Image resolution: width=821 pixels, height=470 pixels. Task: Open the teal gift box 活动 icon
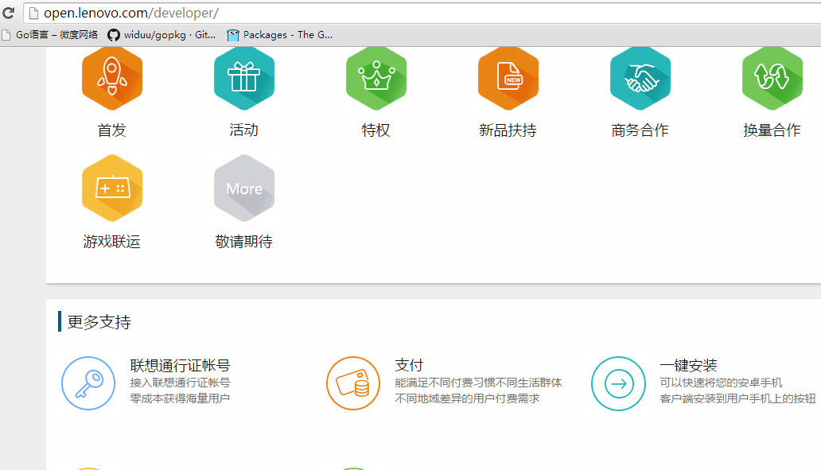pos(244,79)
